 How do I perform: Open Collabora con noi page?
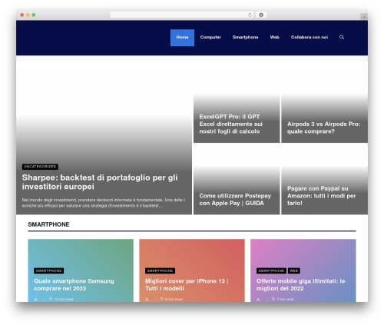tap(310, 38)
